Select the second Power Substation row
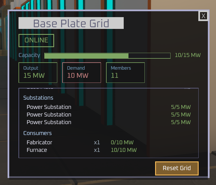The width and height of the screenshot is (216, 185). tap(109, 115)
